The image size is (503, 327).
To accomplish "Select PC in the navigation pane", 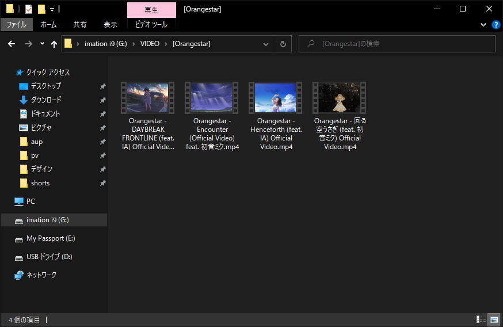I will (x=30, y=201).
